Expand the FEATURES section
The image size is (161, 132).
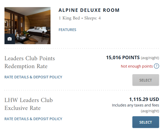pos(67,30)
